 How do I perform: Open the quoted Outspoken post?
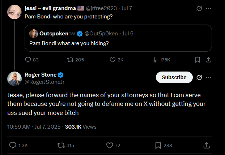tap(118, 38)
